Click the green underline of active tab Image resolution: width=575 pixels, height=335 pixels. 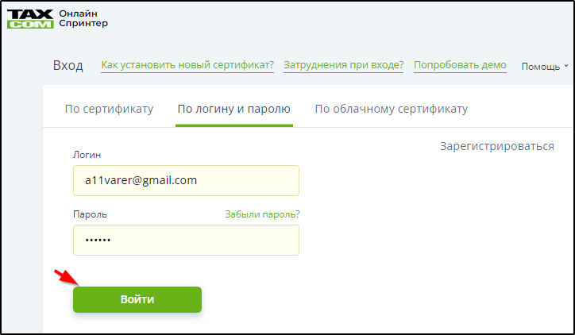(x=234, y=125)
